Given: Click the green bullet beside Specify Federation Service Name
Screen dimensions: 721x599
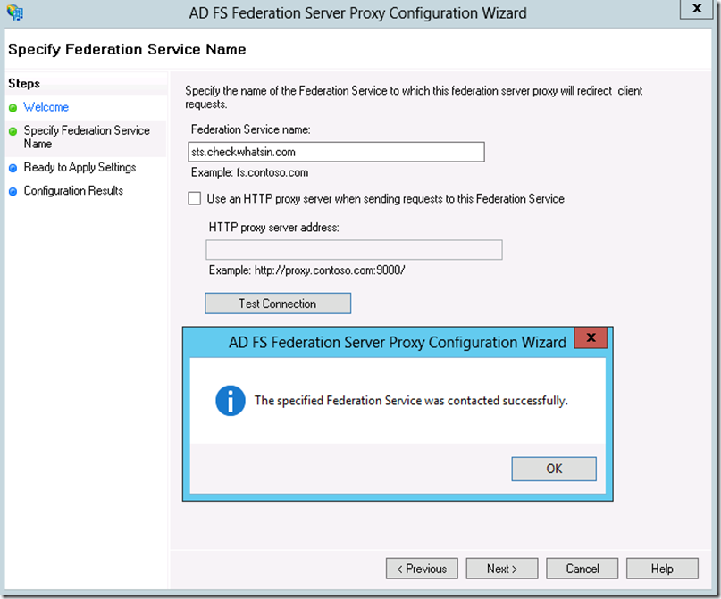Looking at the screenshot, I should (x=13, y=131).
